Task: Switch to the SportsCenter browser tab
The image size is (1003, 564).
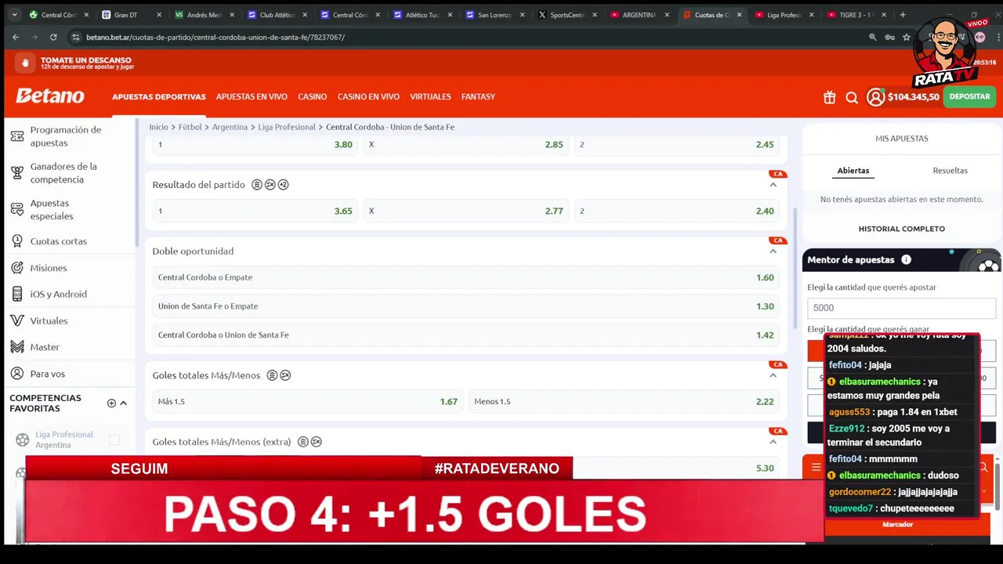Action: pyautogui.click(x=568, y=14)
